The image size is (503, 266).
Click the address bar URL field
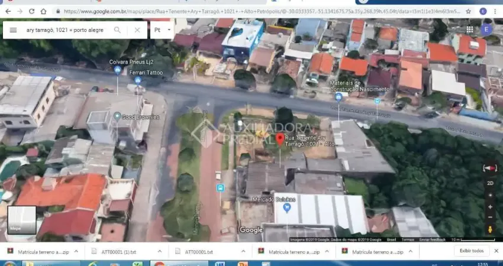coord(262,12)
